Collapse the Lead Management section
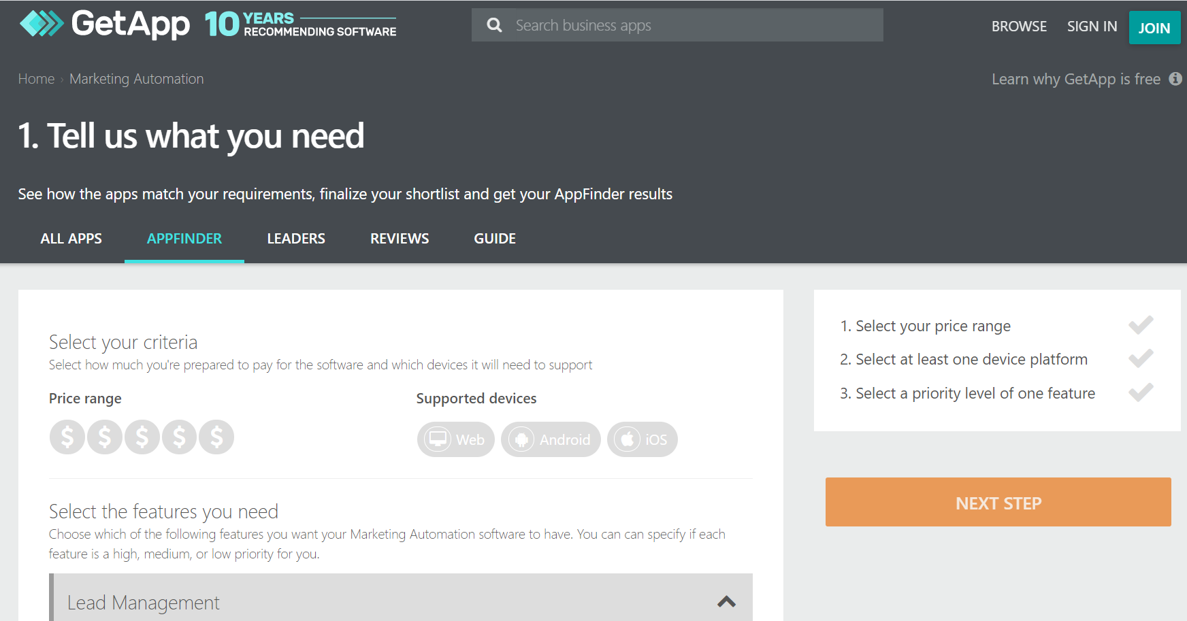 coord(727,602)
